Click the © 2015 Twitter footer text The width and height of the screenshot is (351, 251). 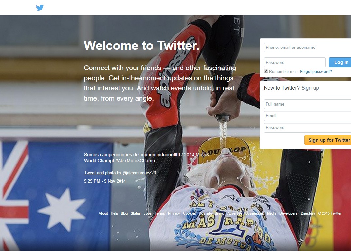tap(330, 213)
